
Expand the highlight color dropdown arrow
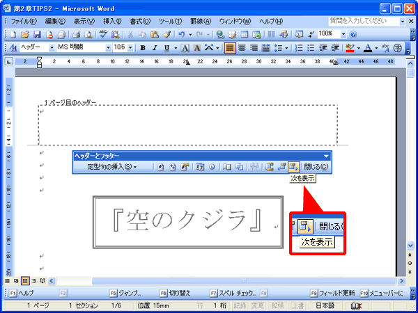tap(359, 48)
